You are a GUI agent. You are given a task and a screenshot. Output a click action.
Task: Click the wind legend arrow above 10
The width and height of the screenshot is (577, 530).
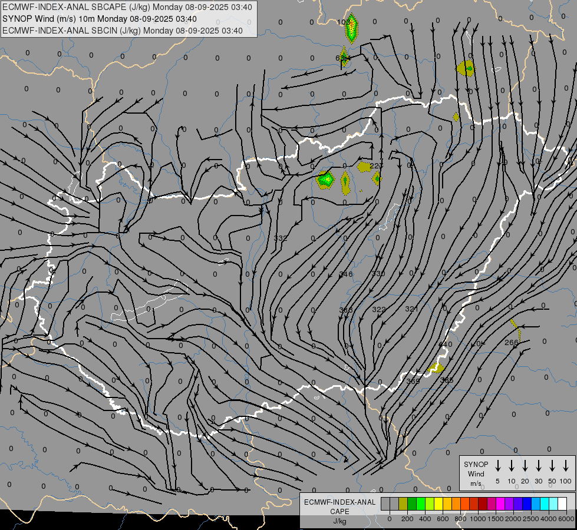511,465
